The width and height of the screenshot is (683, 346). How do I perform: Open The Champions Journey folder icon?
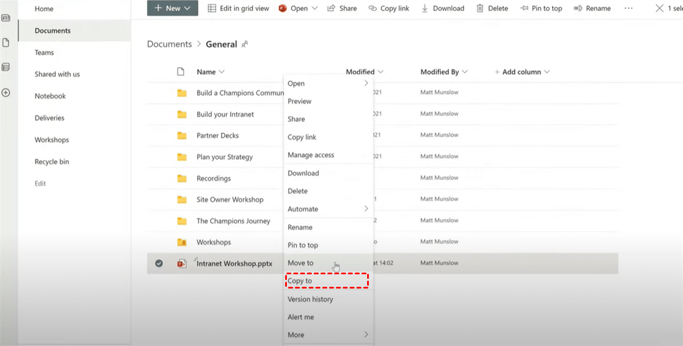[x=182, y=221]
